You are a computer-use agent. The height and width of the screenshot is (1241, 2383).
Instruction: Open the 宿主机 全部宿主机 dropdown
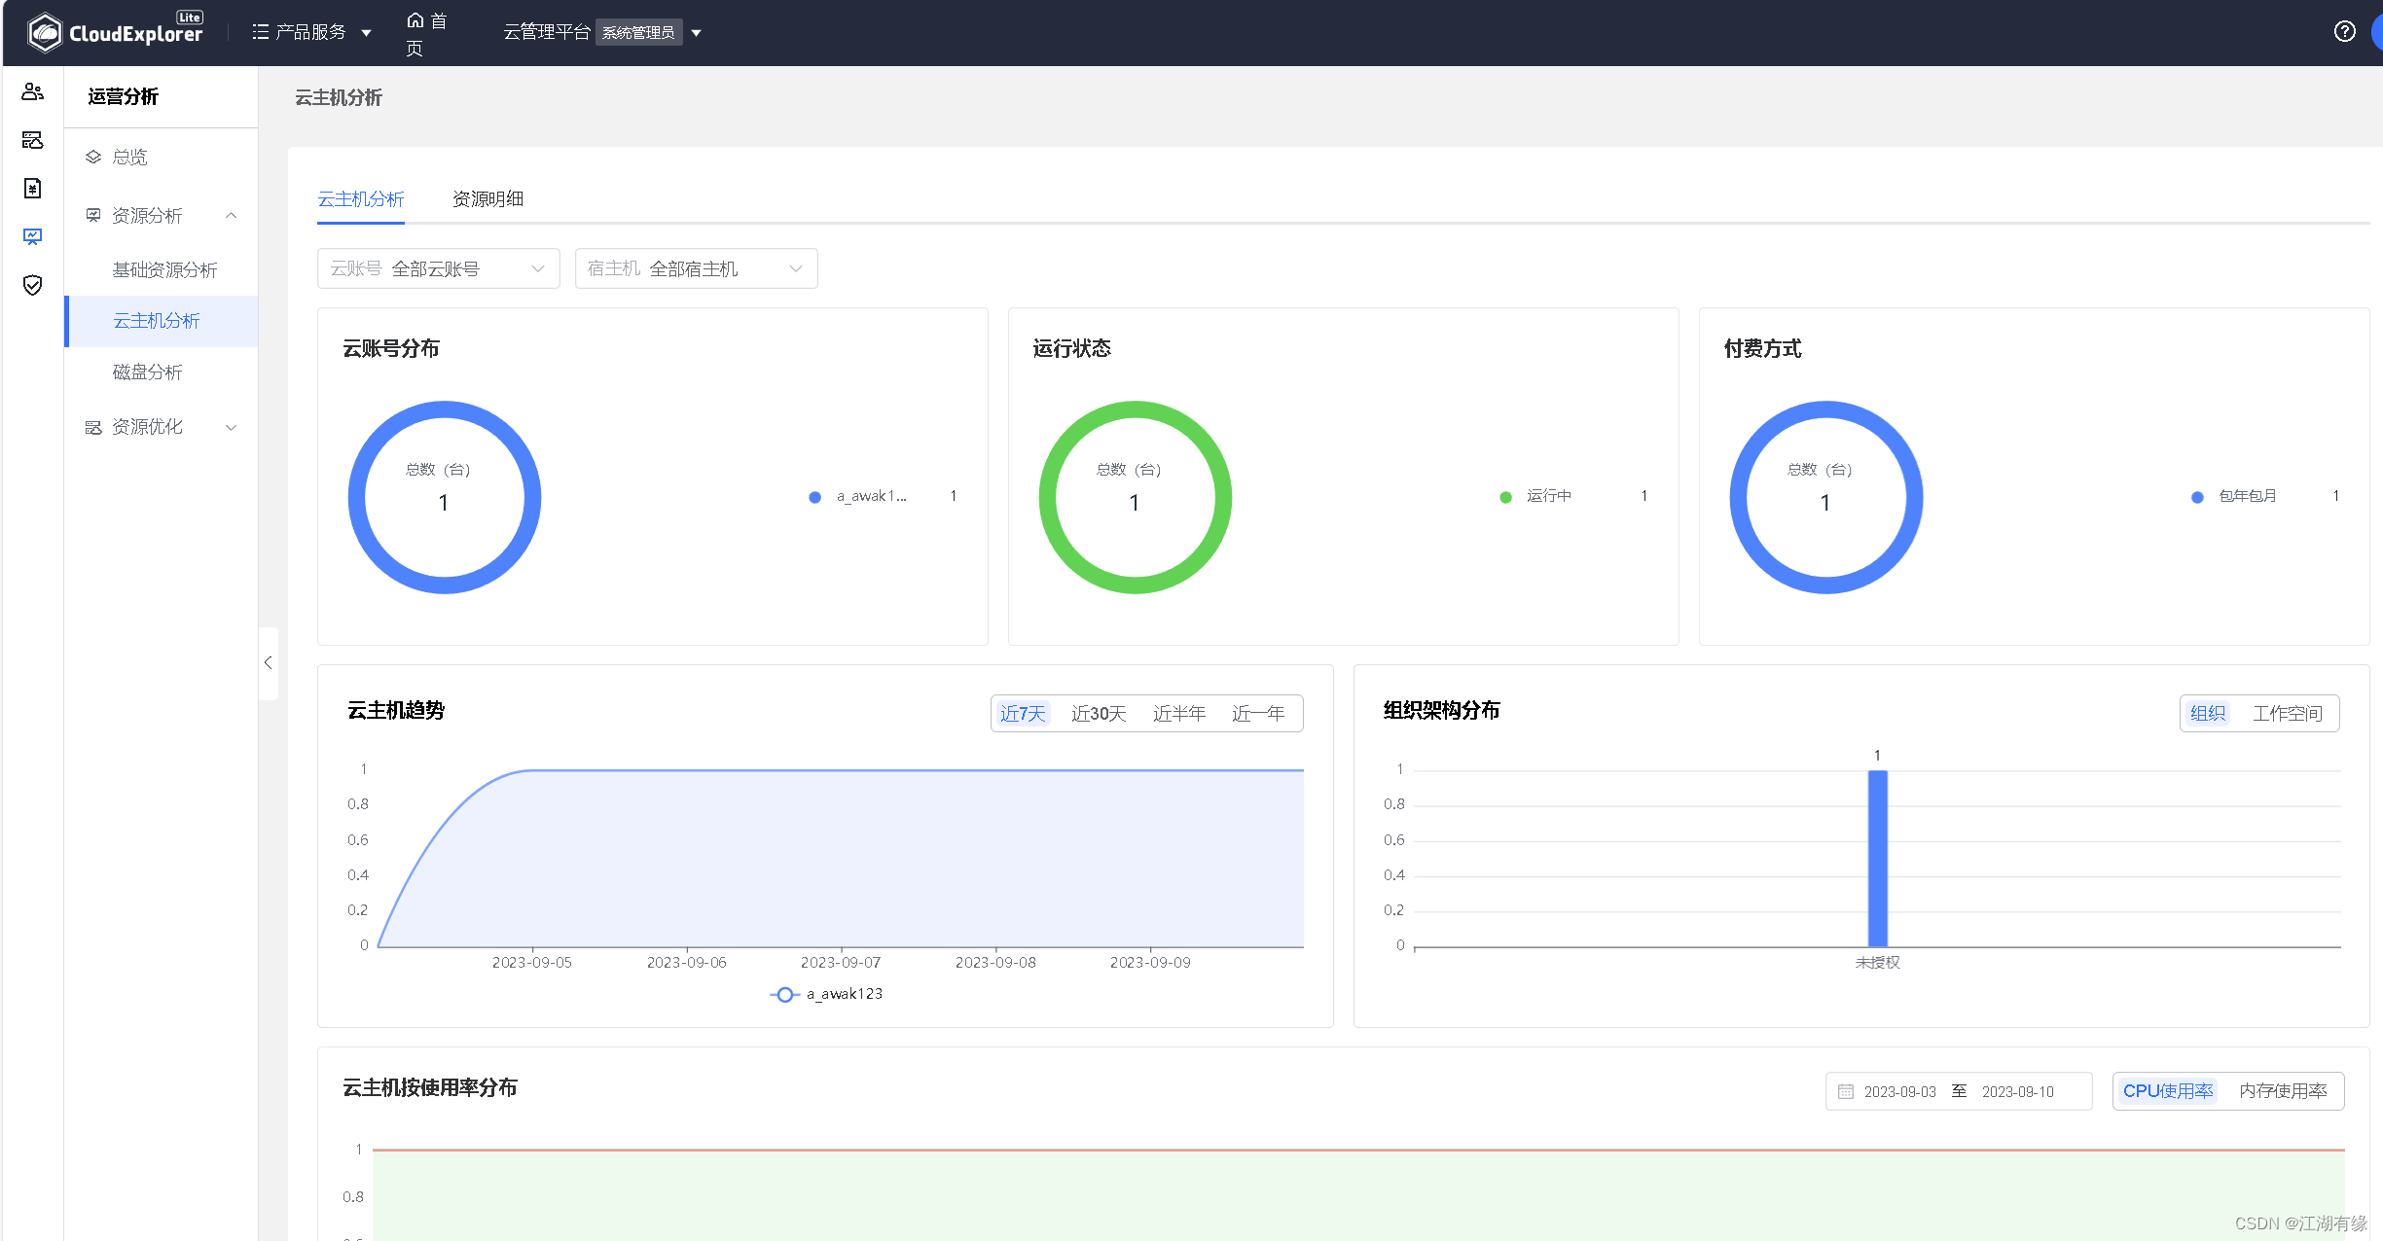point(696,268)
